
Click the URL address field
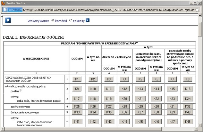click(109, 10)
